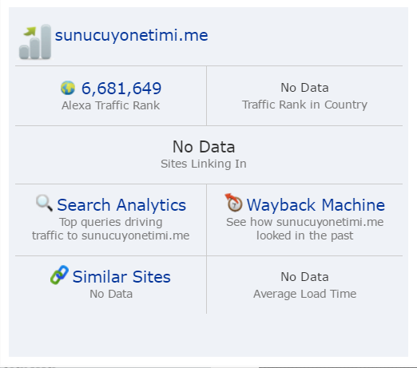Open the 6,681,649 traffic rank link
Screen dimensions: 417x368
pos(121,89)
